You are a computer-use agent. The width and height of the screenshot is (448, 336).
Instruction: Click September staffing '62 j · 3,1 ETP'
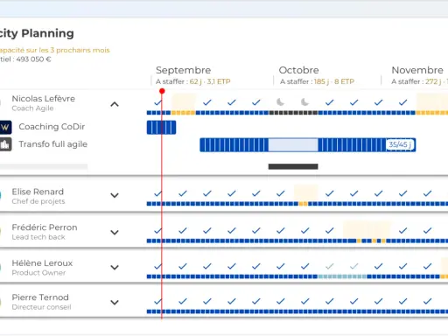pos(210,81)
